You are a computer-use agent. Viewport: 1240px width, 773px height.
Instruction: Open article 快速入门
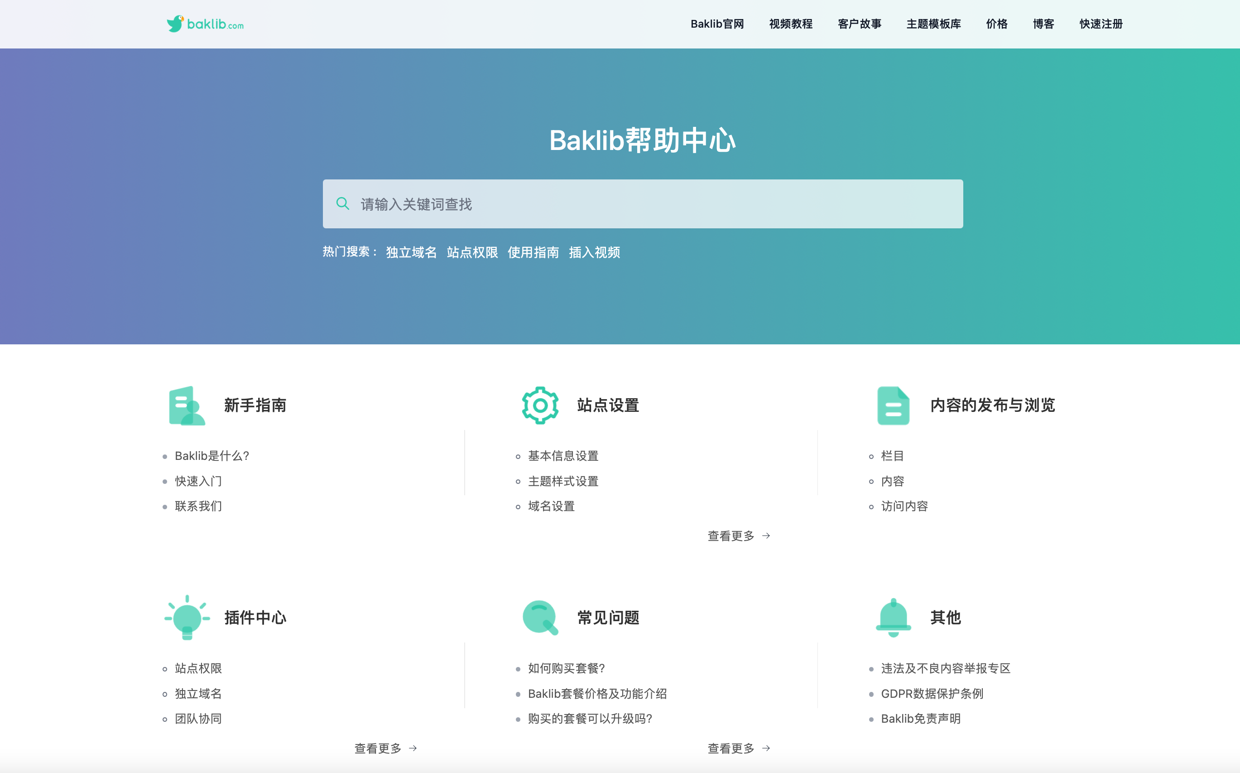(198, 481)
